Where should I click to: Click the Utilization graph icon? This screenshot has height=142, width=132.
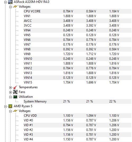[15, 97]
